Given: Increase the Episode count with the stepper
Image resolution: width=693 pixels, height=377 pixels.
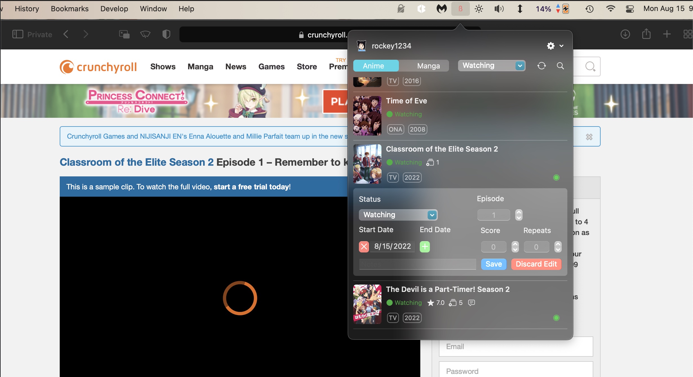Looking at the screenshot, I should (519, 212).
